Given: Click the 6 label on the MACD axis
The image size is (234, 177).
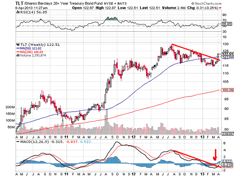Looking at the screenshot, I should coord(224,143).
